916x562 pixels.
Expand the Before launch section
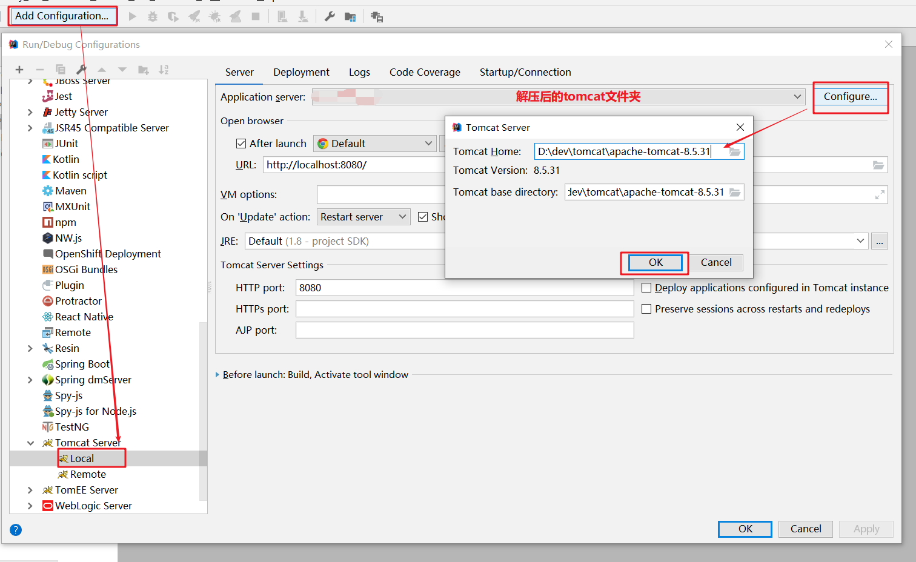coord(217,375)
